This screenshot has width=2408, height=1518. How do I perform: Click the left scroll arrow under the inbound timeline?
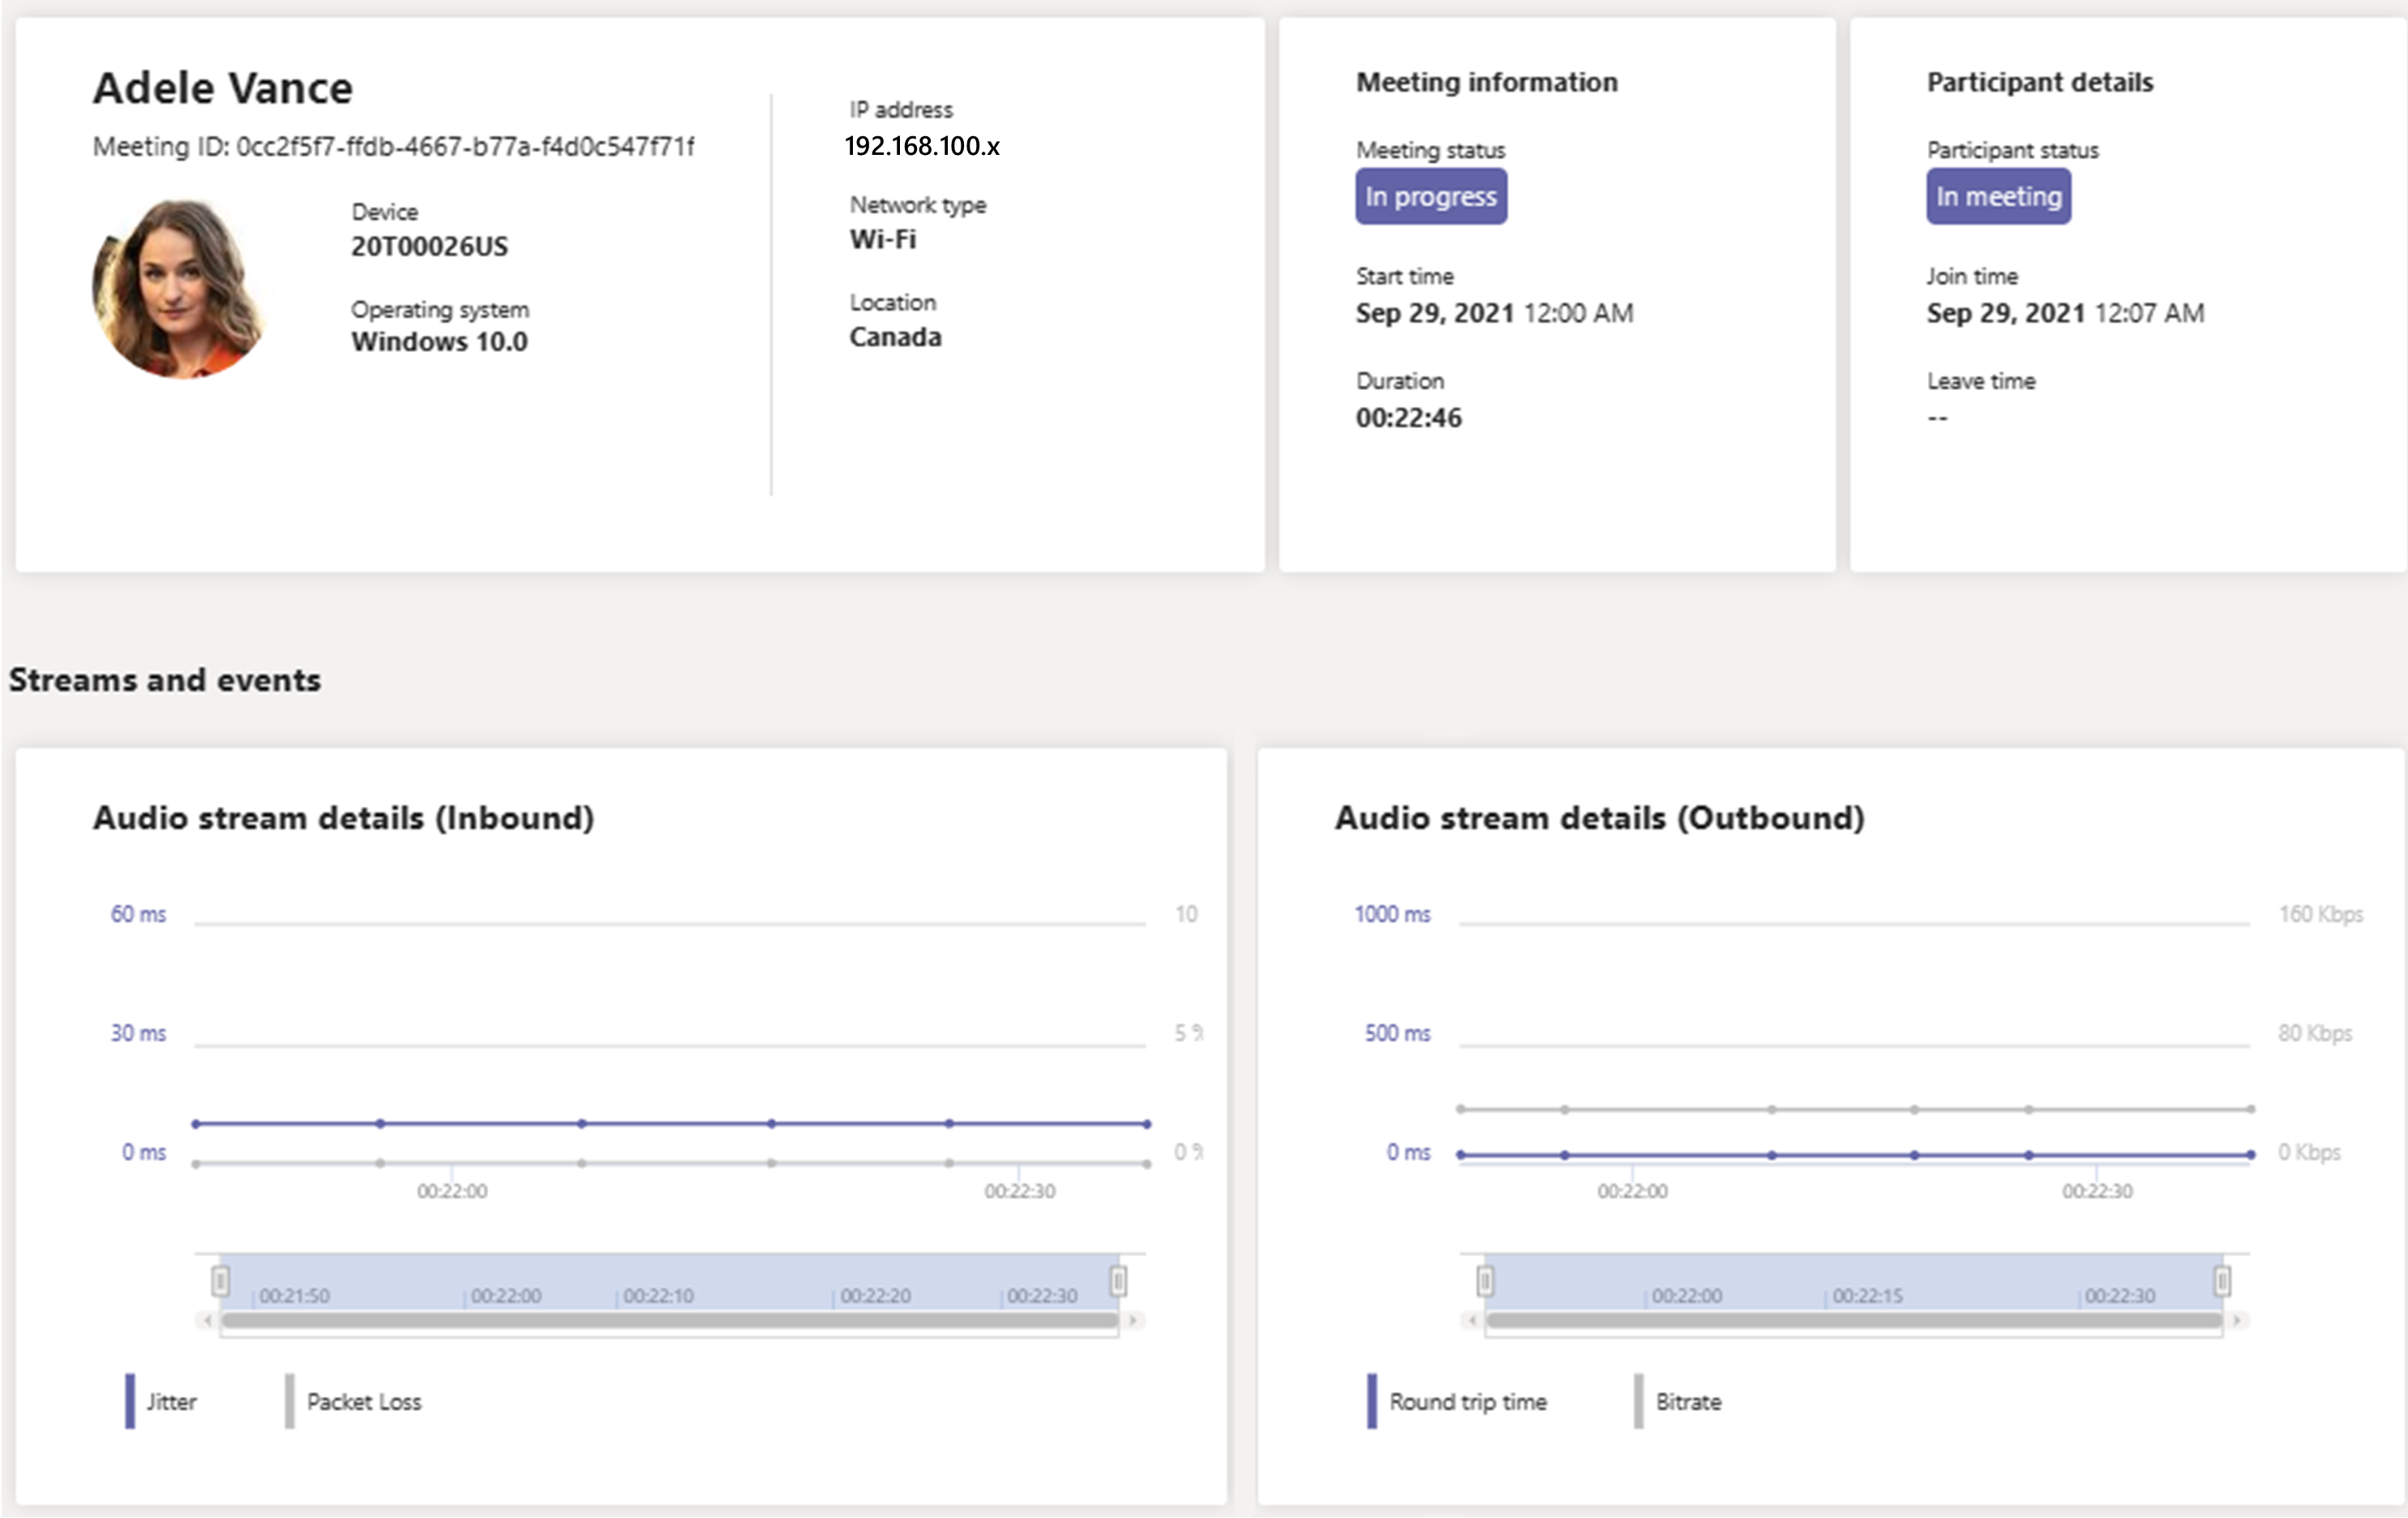click(x=207, y=1320)
